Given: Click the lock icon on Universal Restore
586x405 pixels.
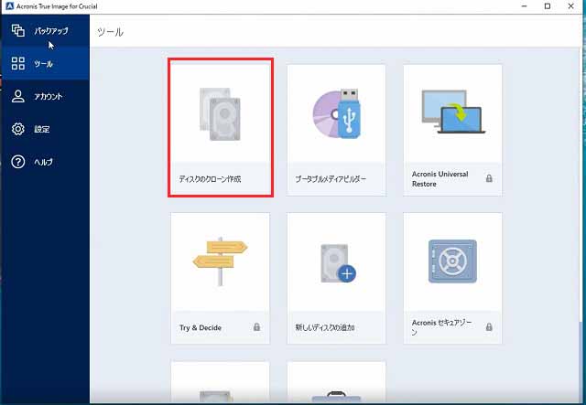Looking at the screenshot, I should point(489,178).
